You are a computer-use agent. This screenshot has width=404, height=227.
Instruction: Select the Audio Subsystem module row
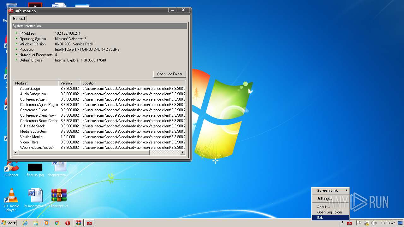pos(99,94)
